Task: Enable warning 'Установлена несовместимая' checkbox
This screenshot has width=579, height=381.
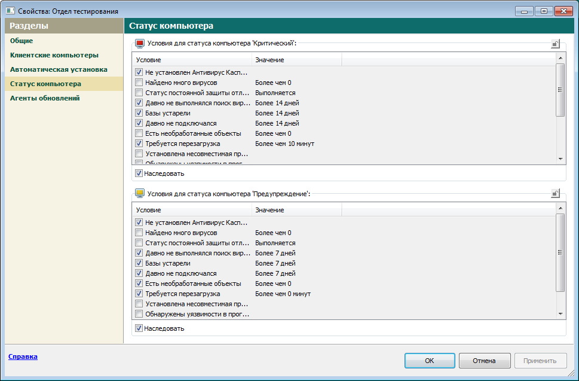Action: click(139, 304)
